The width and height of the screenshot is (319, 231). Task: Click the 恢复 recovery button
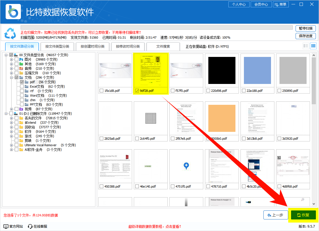tap(303, 215)
